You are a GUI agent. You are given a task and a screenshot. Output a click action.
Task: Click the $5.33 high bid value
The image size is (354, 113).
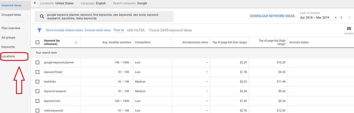coord(282,72)
